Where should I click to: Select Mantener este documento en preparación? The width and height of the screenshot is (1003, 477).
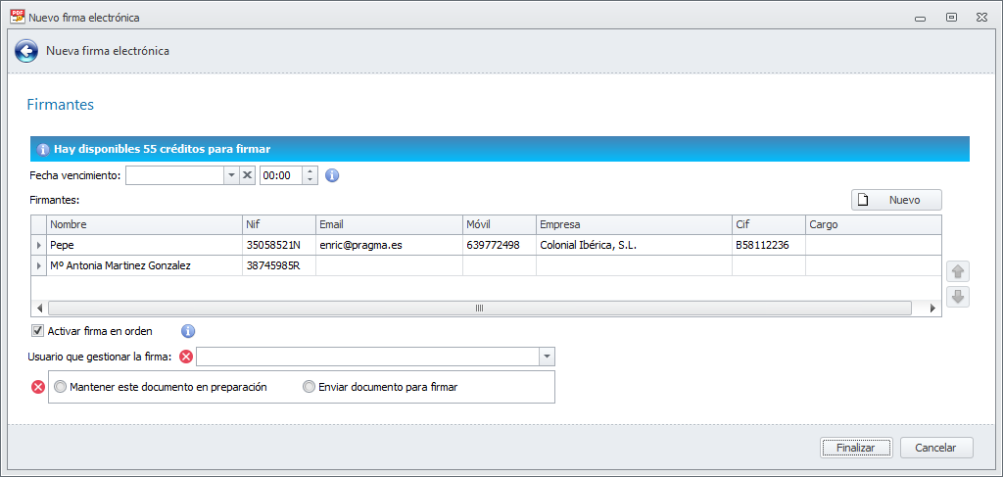[161, 387]
